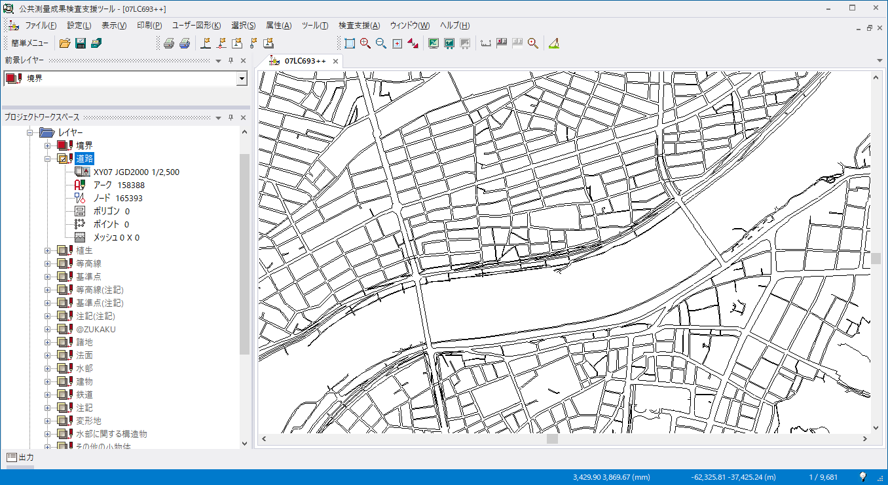Open the ファイル(F) menu
Viewport: 888px width, 485px height.
click(x=40, y=26)
